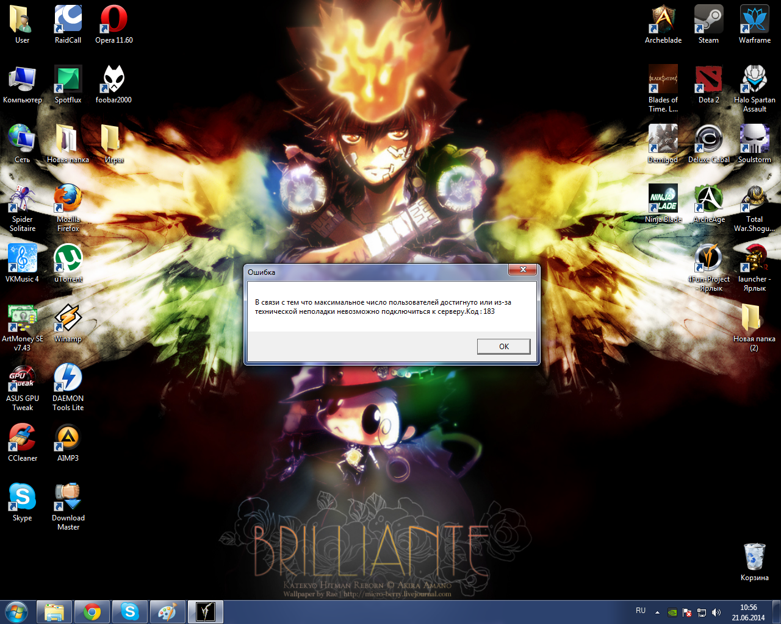781x624 pixels.
Task: Open Total War Shogun shortcut
Action: pyautogui.click(x=755, y=208)
